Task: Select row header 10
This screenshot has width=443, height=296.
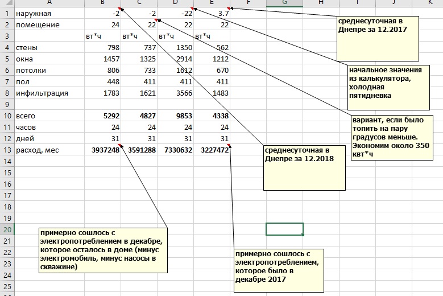Action: click(x=7, y=116)
